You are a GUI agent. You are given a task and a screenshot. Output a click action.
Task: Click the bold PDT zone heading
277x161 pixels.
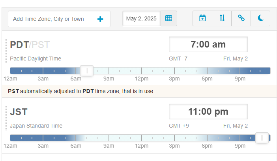pyautogui.click(x=19, y=45)
